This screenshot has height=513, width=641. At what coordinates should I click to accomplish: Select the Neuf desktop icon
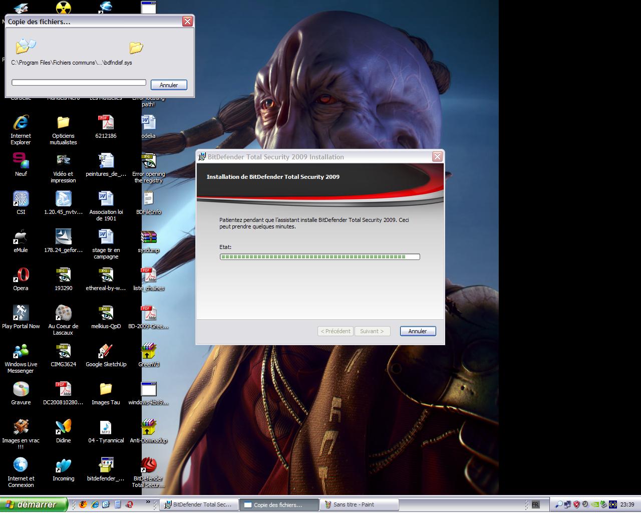click(21, 164)
